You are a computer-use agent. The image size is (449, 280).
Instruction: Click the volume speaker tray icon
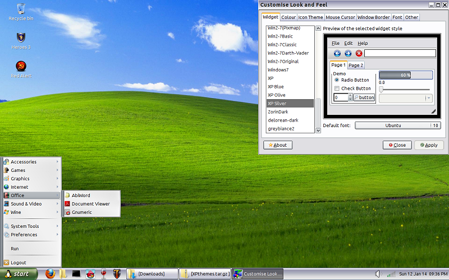coord(378,274)
